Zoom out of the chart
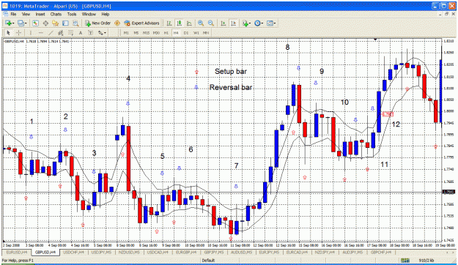This screenshot has height=265, width=458. (210, 23)
